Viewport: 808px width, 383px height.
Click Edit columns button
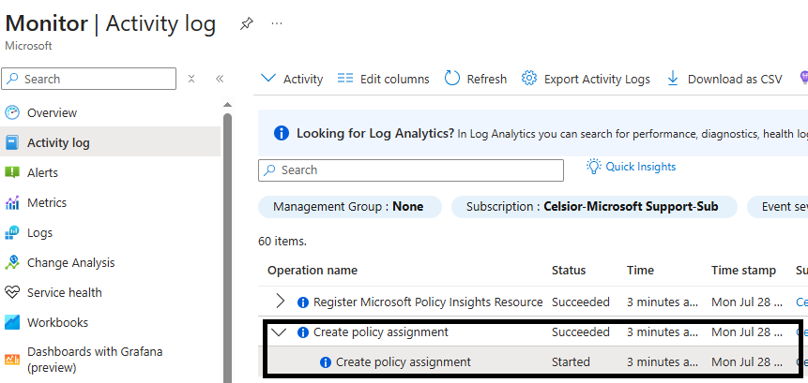[x=384, y=79]
